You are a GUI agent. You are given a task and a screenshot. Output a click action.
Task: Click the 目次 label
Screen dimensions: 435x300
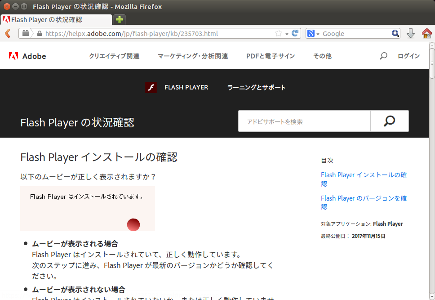click(327, 161)
